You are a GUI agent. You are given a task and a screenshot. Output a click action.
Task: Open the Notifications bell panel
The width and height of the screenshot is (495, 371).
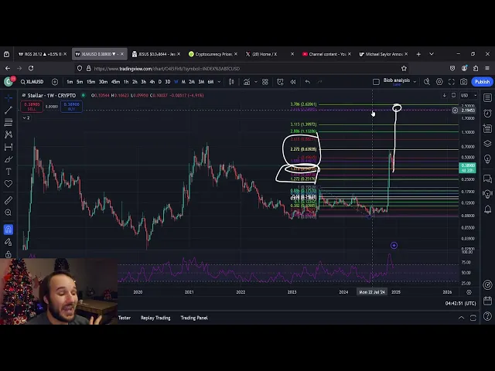[x=488, y=209]
